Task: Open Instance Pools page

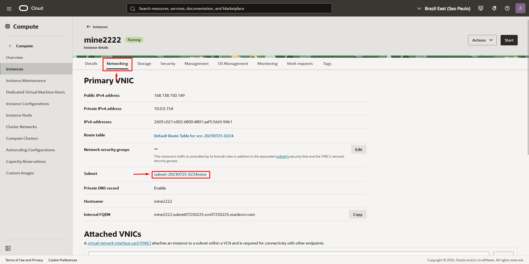Action: 36,115
